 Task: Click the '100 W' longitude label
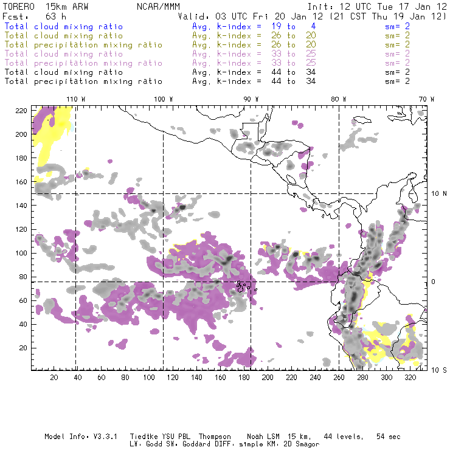point(164,99)
